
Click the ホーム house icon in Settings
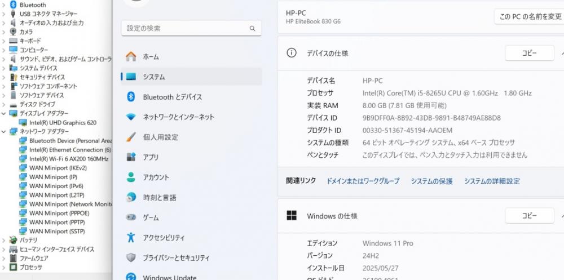click(x=131, y=56)
